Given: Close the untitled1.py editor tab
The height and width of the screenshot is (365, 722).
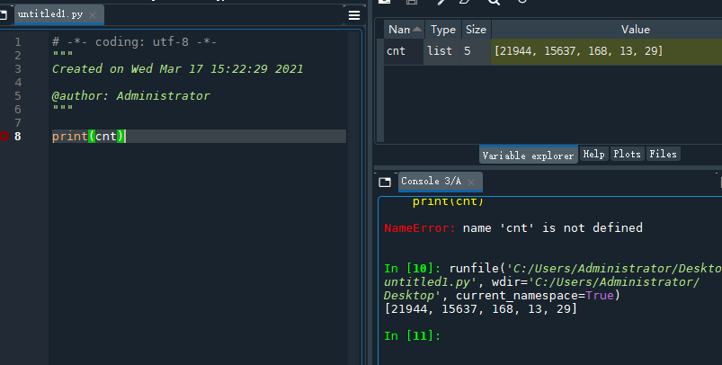Looking at the screenshot, I should [93, 15].
